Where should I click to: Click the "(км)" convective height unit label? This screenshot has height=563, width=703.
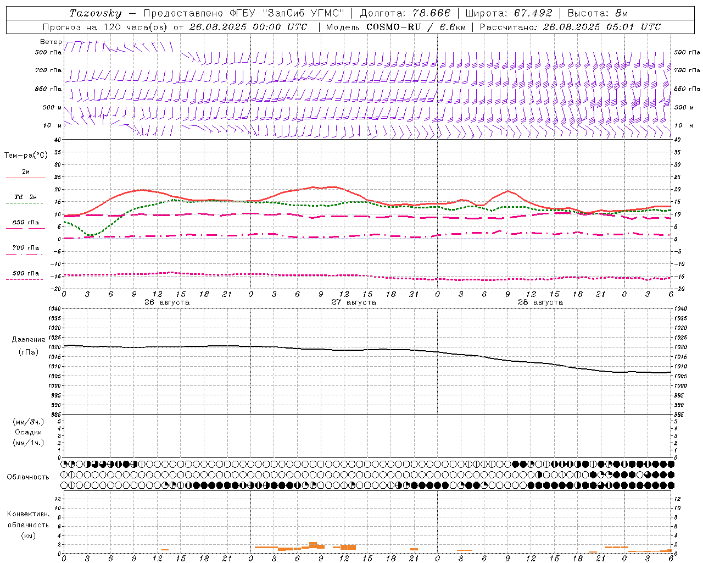(29, 536)
